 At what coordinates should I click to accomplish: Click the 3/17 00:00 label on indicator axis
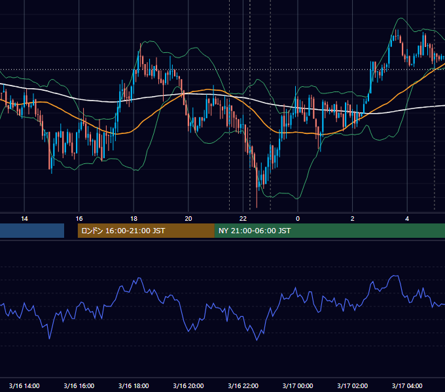298,385
